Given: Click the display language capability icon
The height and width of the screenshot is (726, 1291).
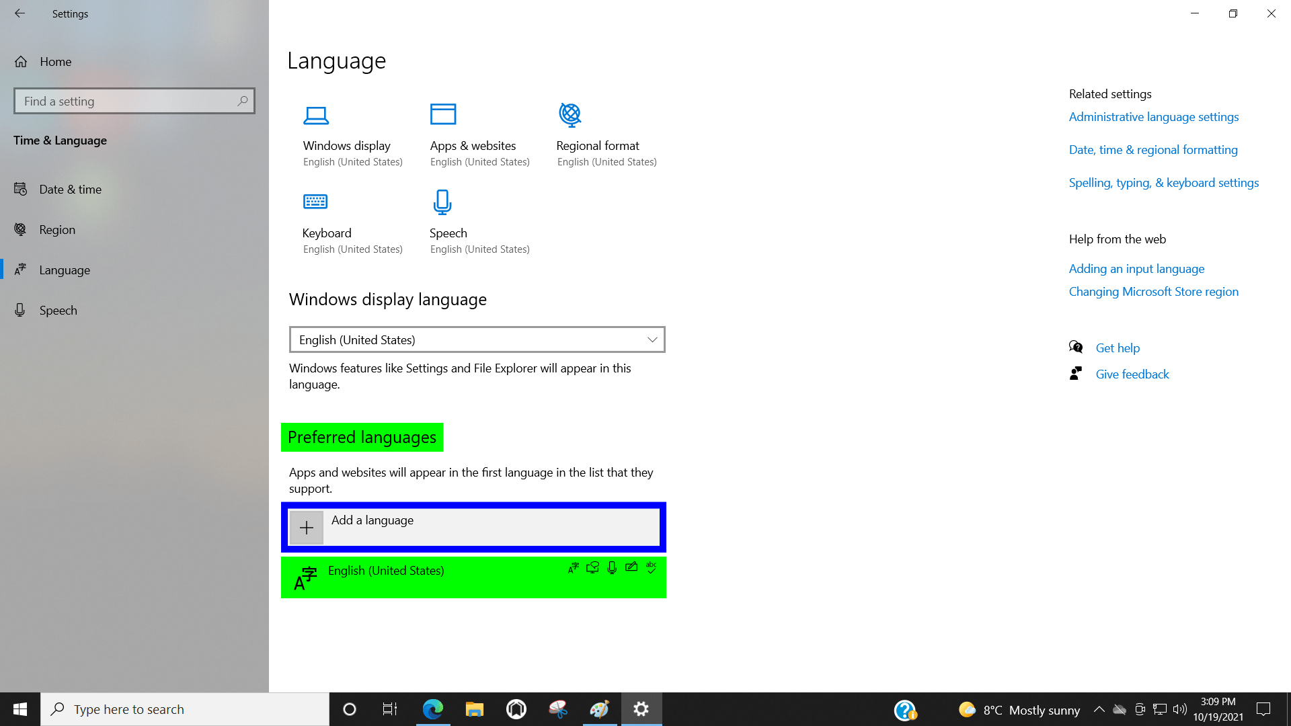Looking at the screenshot, I should tap(573, 568).
